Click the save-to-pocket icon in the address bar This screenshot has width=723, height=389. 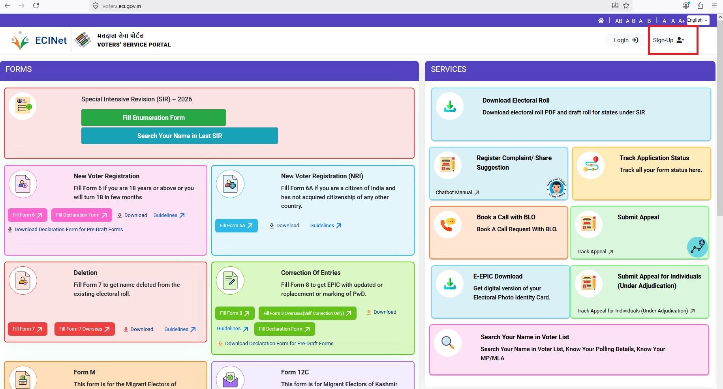615,6
